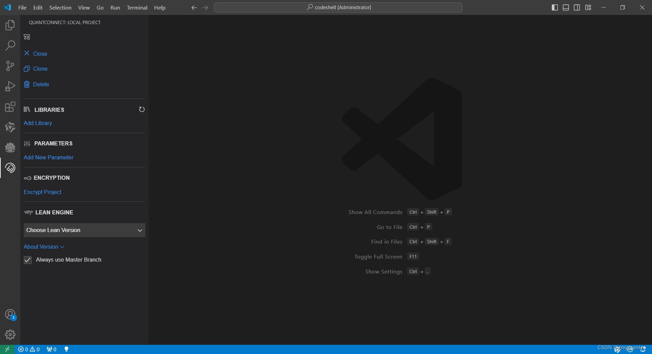Click Encrypt Project link
Screen dimensions: 652x354
click(42, 192)
